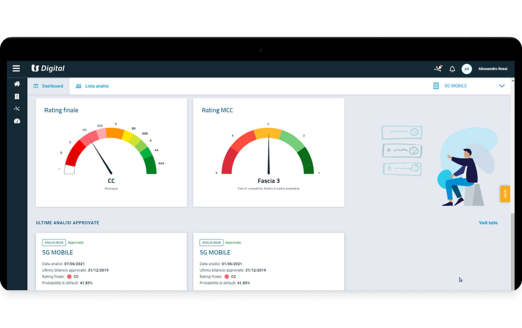Open the gauge dashboard icon in sidebar
522x328 pixels.
coord(17,121)
